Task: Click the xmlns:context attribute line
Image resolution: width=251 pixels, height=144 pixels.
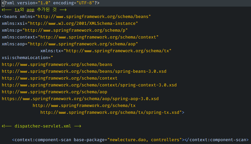Action: pyautogui.click(x=80, y=37)
